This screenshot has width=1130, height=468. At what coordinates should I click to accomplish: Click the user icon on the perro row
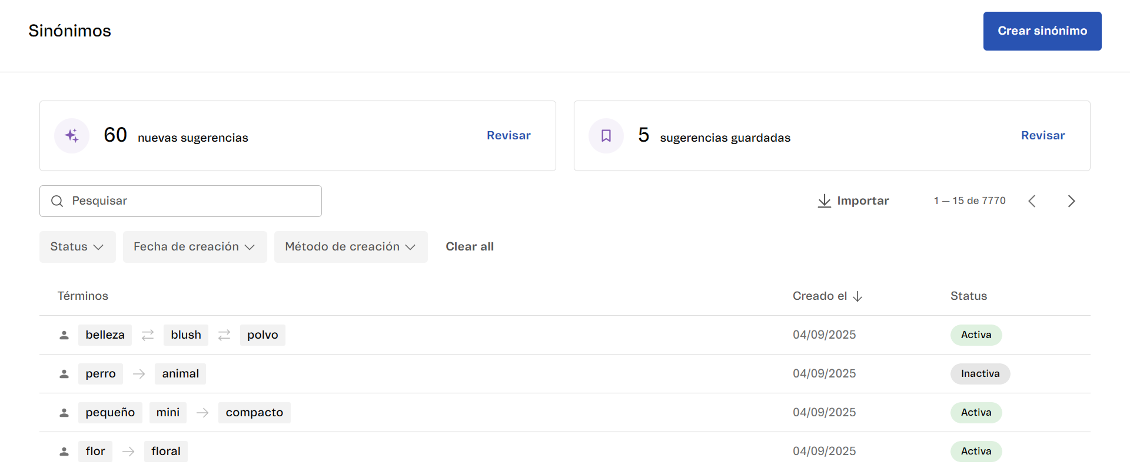pos(64,374)
